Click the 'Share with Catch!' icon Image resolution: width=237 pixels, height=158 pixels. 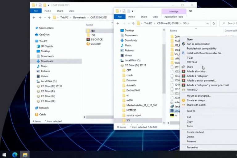tap(183, 105)
